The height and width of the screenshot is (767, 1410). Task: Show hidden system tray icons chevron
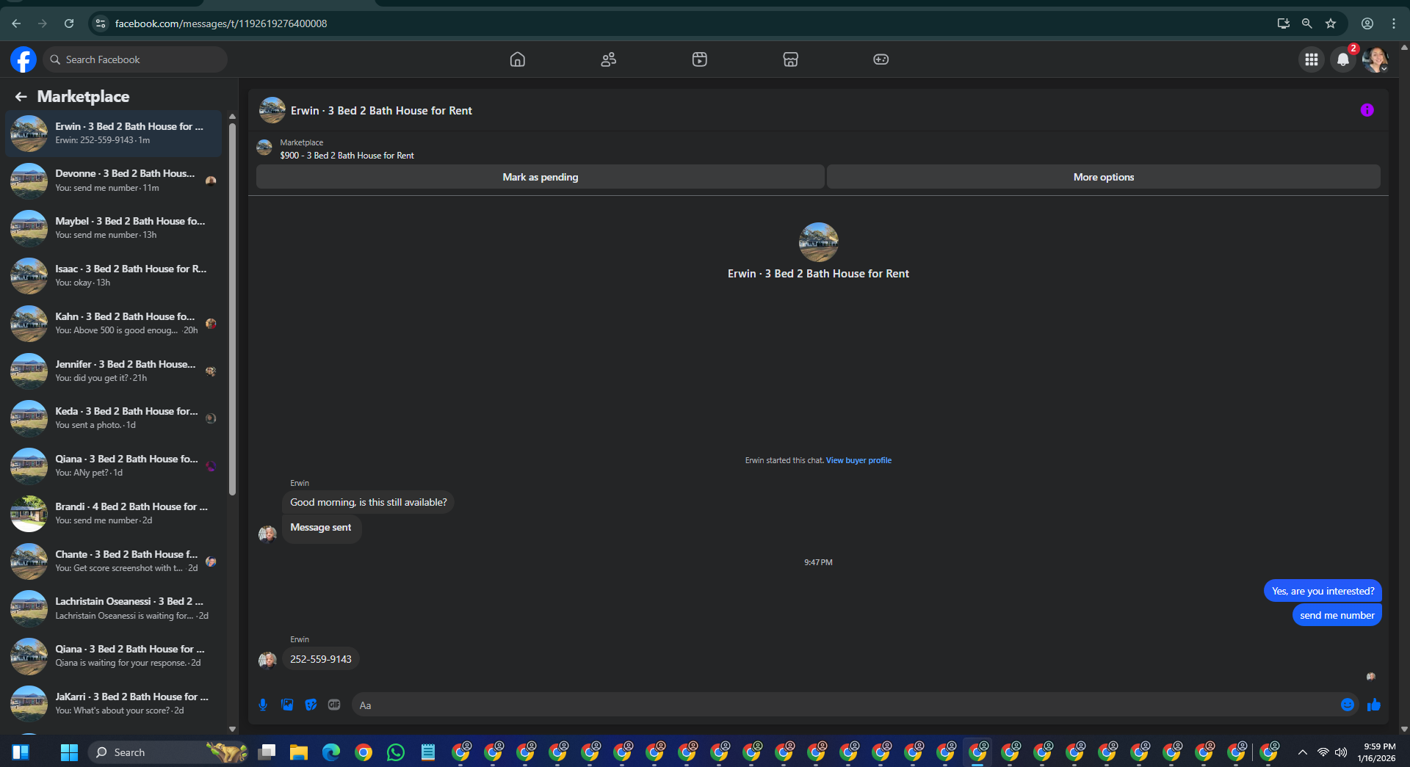(1302, 752)
